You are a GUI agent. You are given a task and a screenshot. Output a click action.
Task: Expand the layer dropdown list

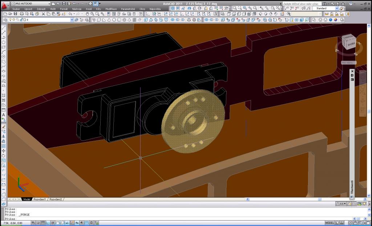[72, 20]
